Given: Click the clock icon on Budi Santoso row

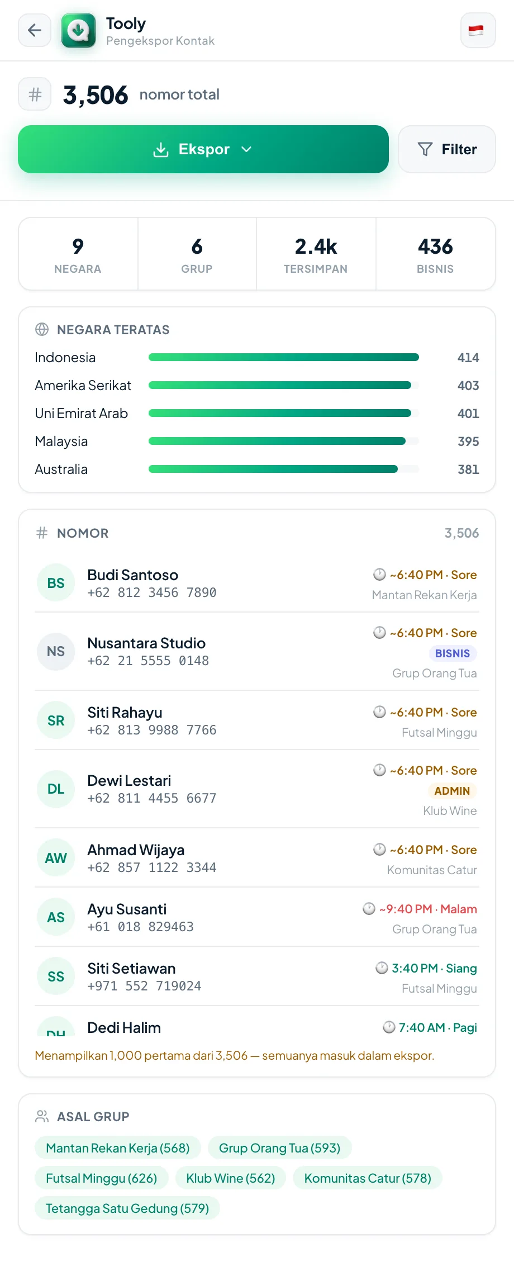Looking at the screenshot, I should [x=379, y=575].
